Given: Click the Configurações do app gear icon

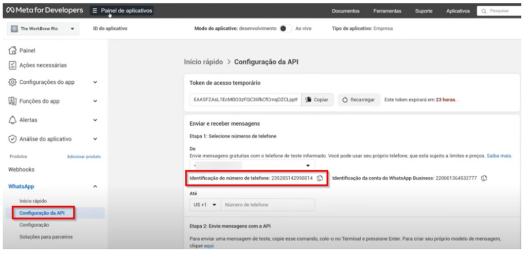Looking at the screenshot, I should (x=12, y=82).
